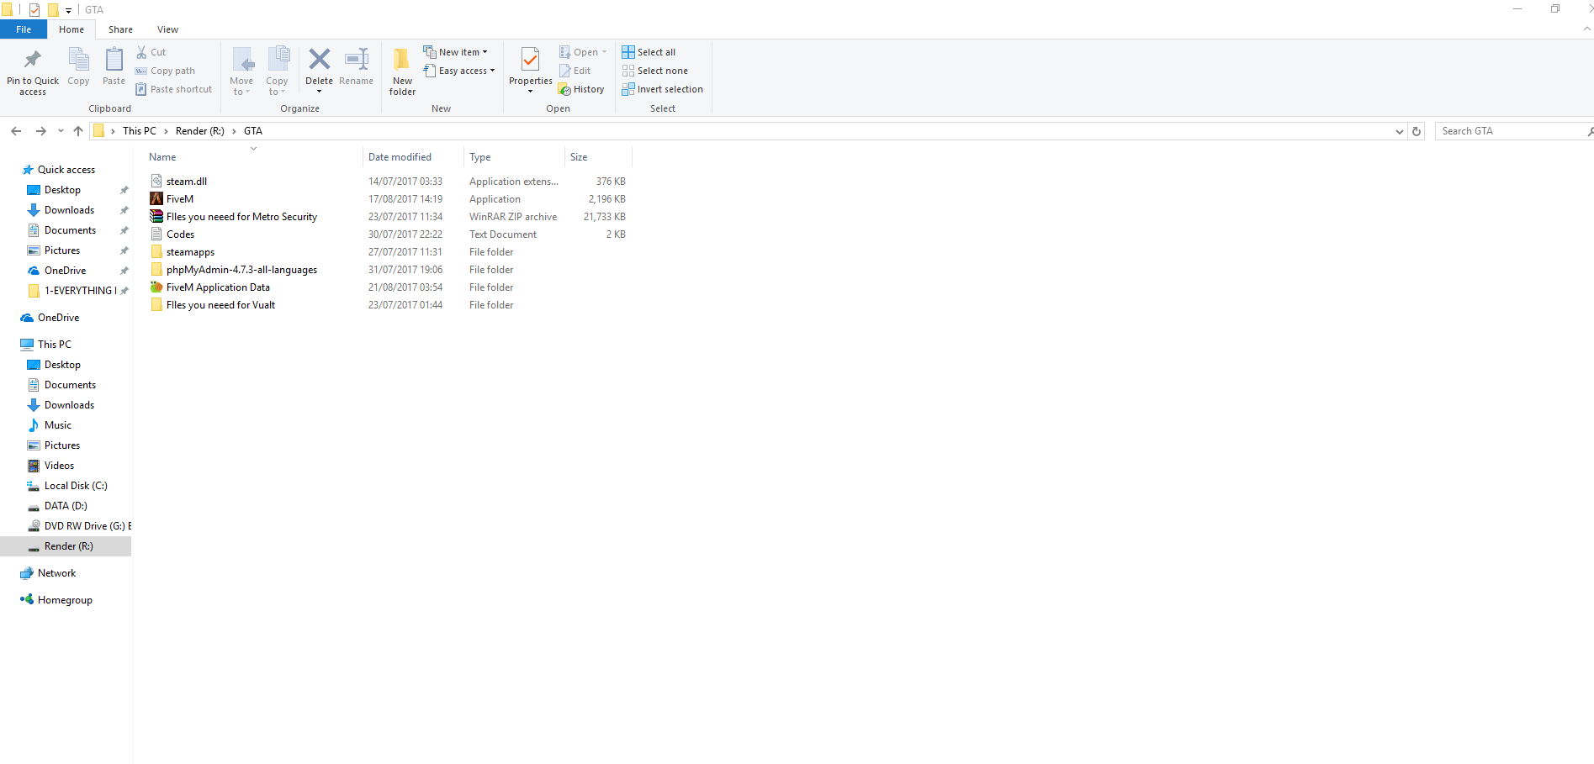Refresh the GTA folder view
This screenshot has height=764, width=1594.
[1417, 131]
